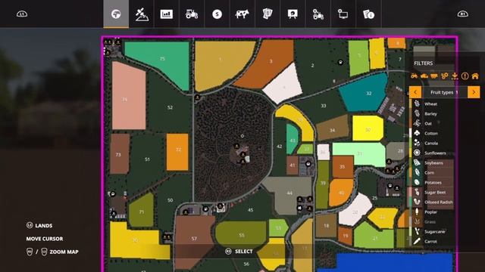
Task: Click the Carrot icon in the list
Action: click(x=417, y=242)
